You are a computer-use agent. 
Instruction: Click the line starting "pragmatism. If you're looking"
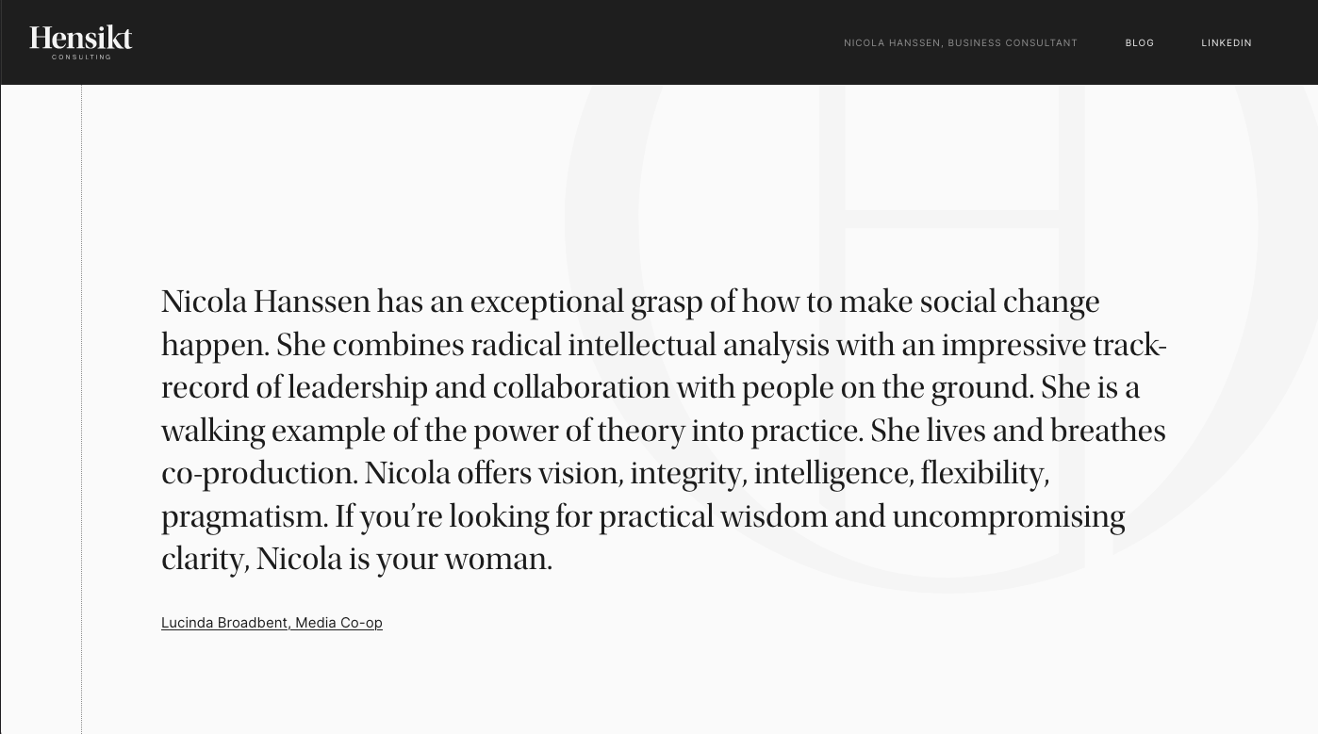643,517
